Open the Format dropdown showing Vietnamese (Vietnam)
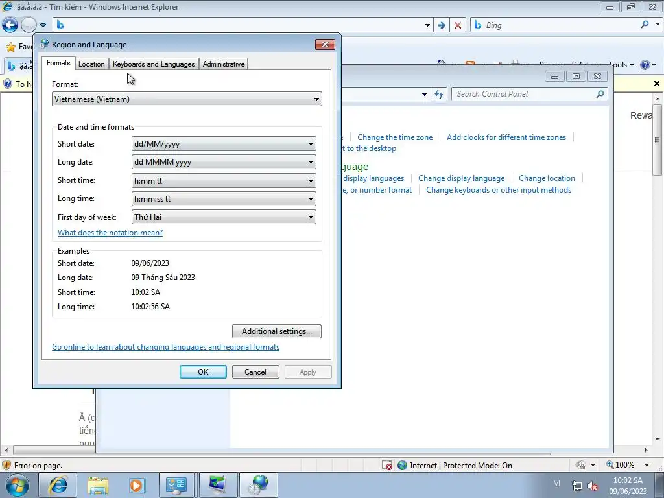The height and width of the screenshot is (498, 664). pyautogui.click(x=187, y=99)
